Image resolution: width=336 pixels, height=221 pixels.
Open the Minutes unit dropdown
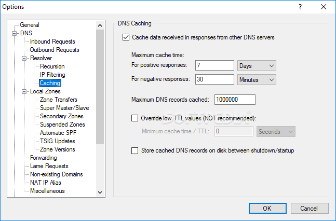[257, 80]
